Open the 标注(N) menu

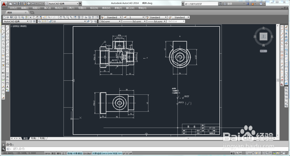tap(94, 8)
